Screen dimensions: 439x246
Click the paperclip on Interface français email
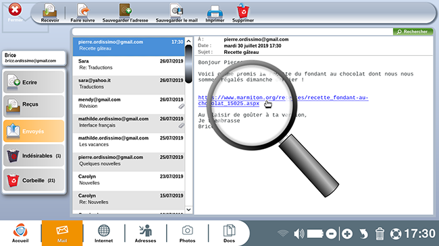182,126
